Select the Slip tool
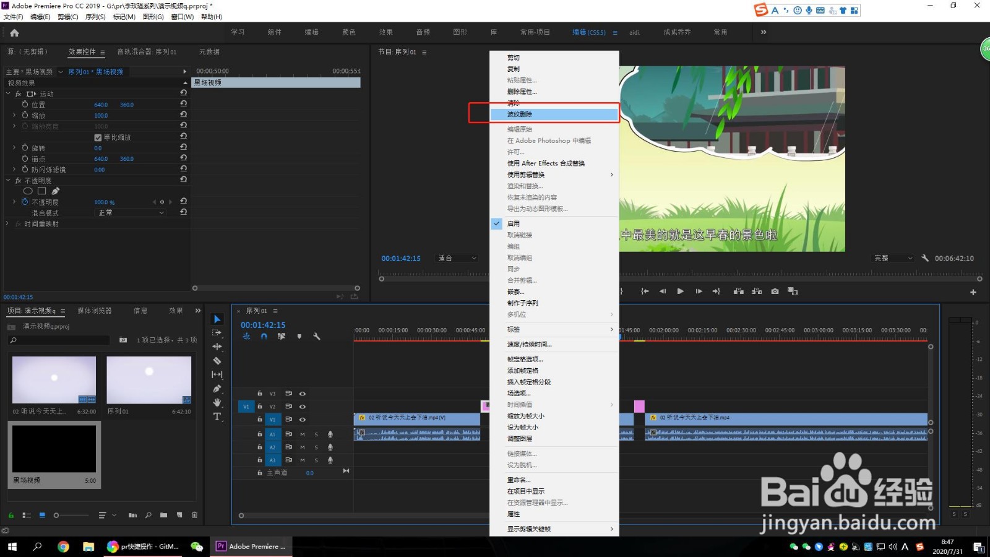The height and width of the screenshot is (557, 990). pos(217,374)
